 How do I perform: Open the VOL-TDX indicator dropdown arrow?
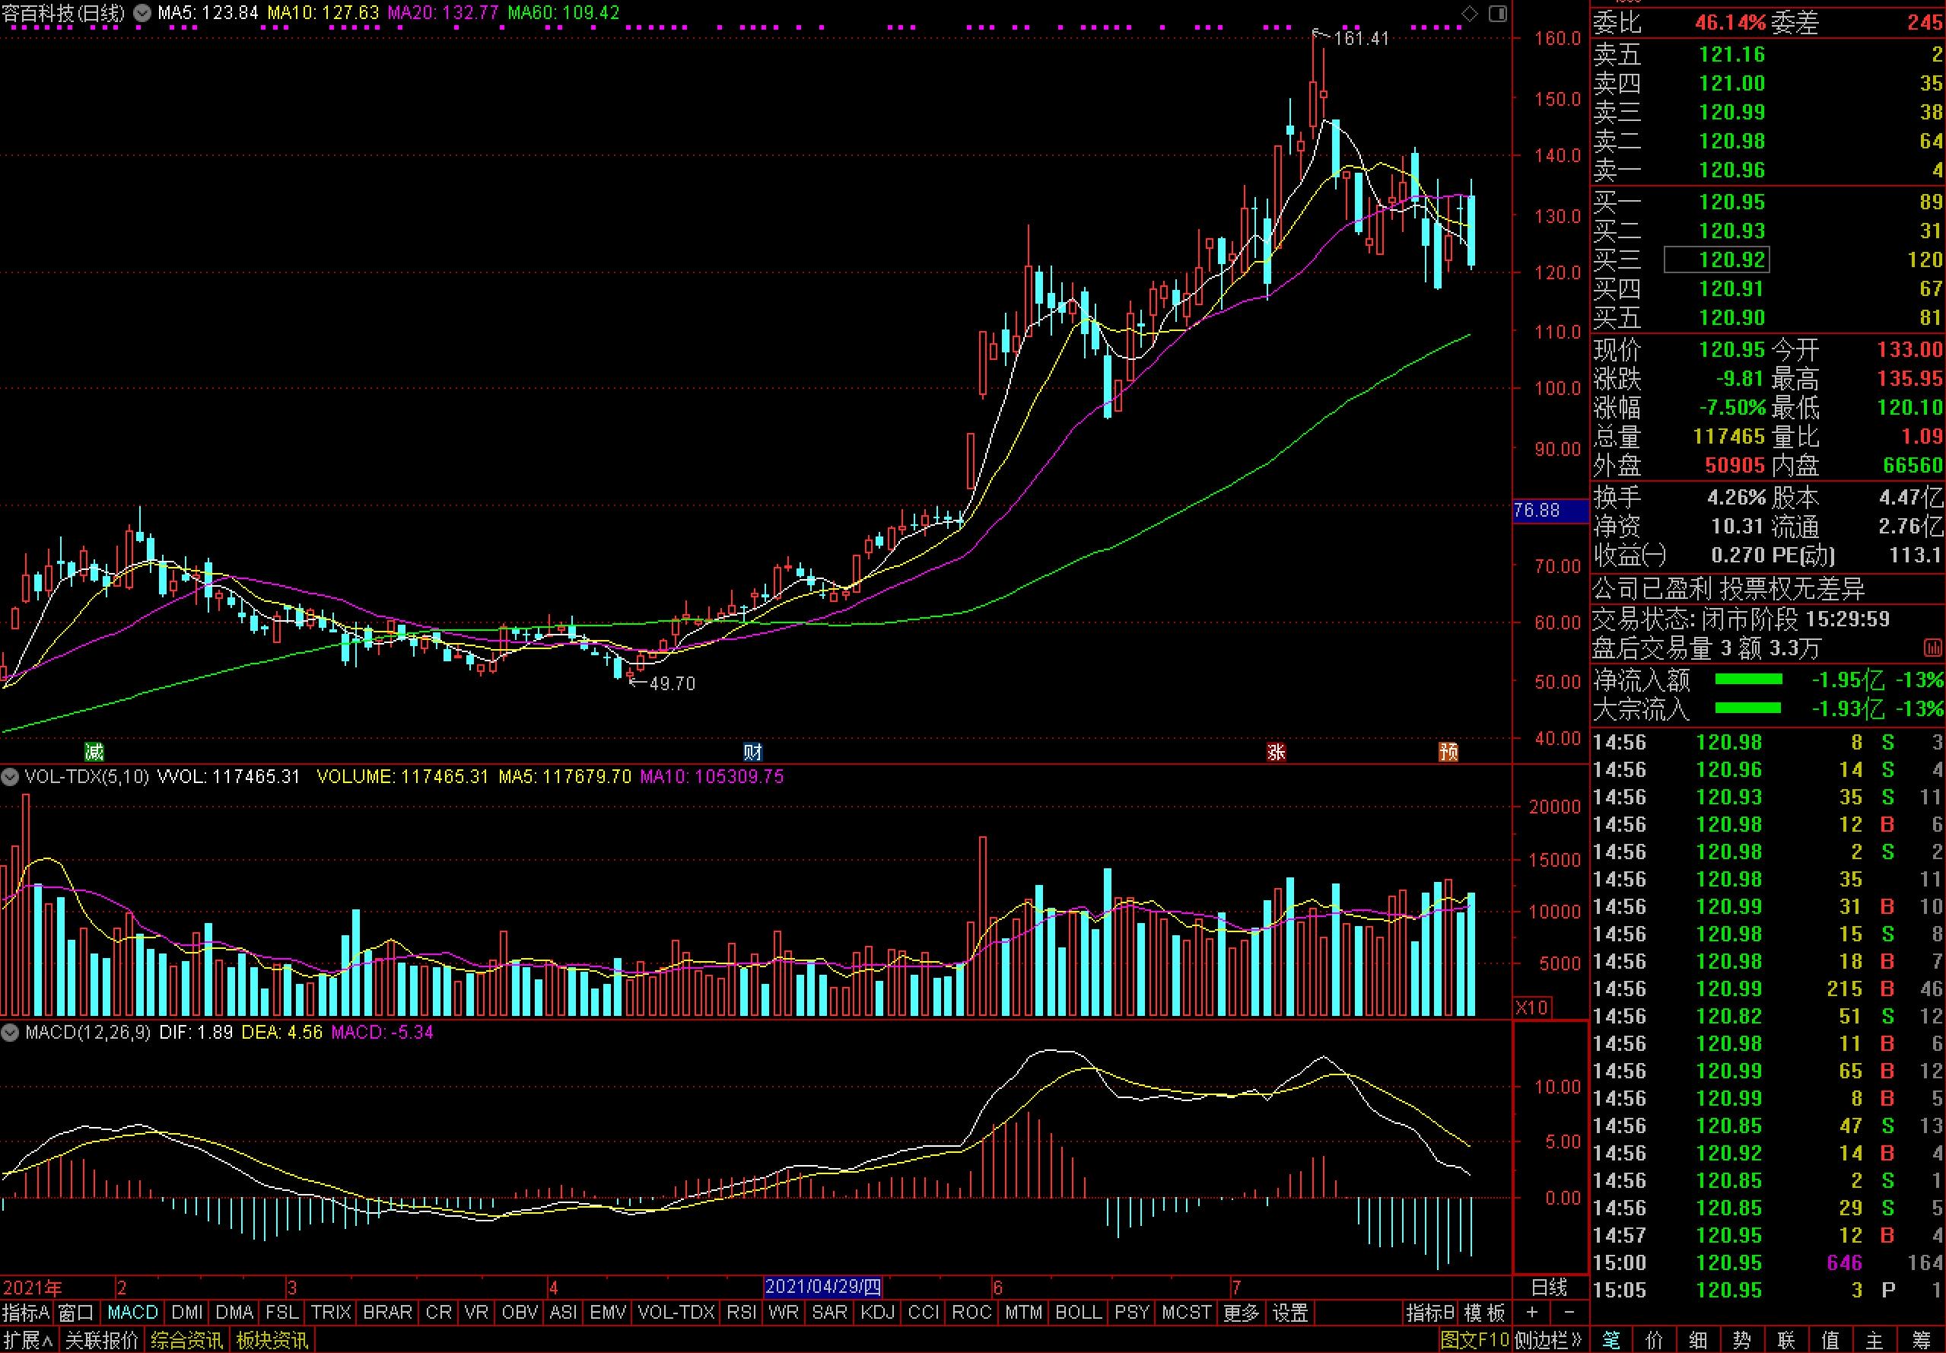(10, 776)
